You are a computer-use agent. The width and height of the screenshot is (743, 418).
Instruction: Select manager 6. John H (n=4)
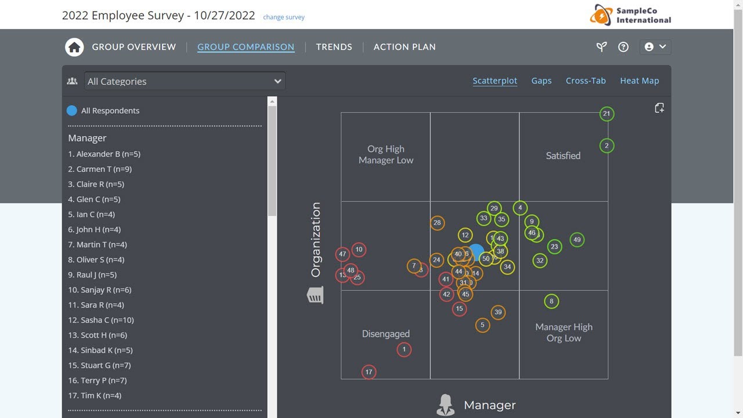click(95, 229)
